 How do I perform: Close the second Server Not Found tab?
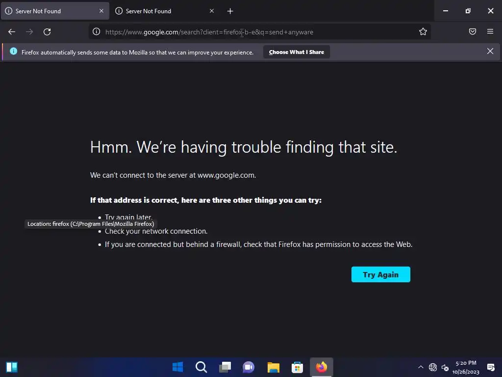click(212, 11)
